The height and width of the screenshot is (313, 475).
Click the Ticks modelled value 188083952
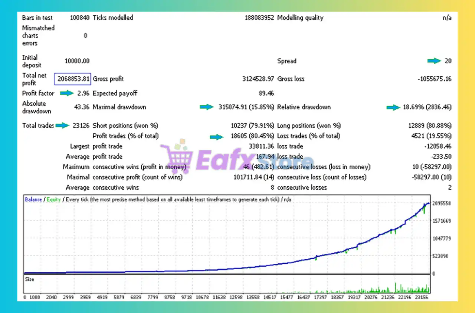(259, 18)
